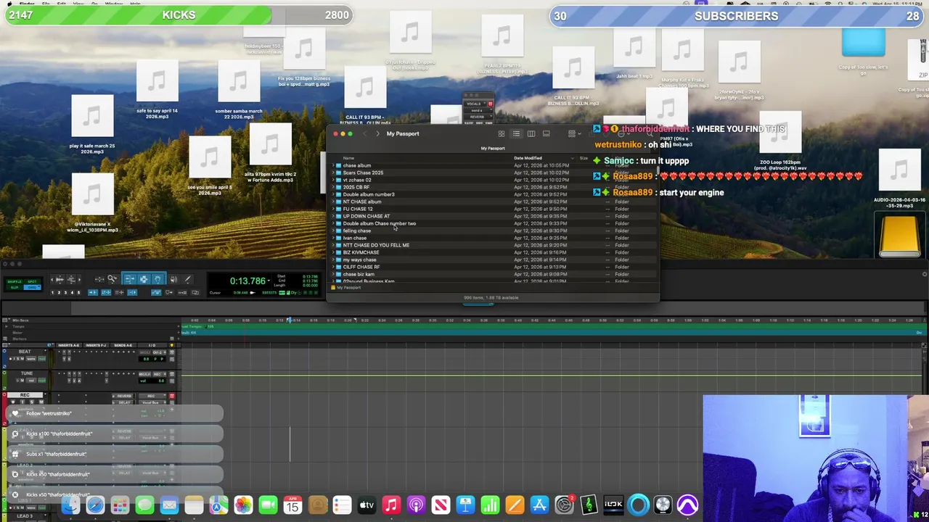This screenshot has width=929, height=522.
Task: Open Messages from the Dock
Action: pos(144,505)
